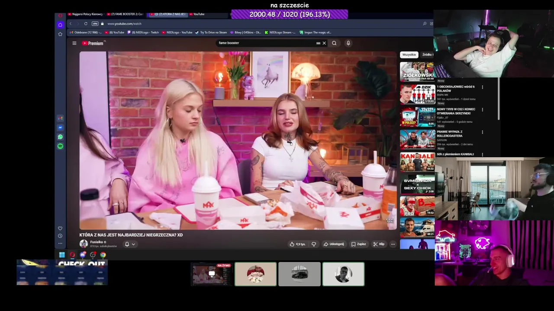Click the YouTube Premium logo
The height and width of the screenshot is (311, 554).
point(93,43)
